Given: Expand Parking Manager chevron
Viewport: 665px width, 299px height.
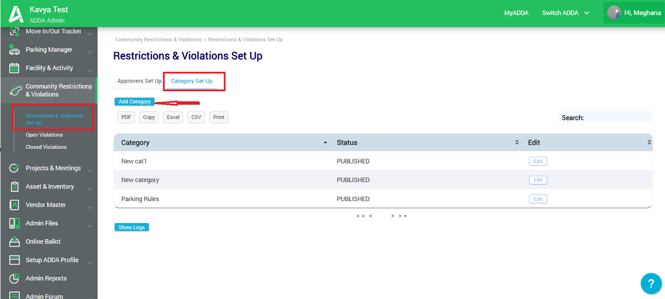Looking at the screenshot, I should (90, 52).
